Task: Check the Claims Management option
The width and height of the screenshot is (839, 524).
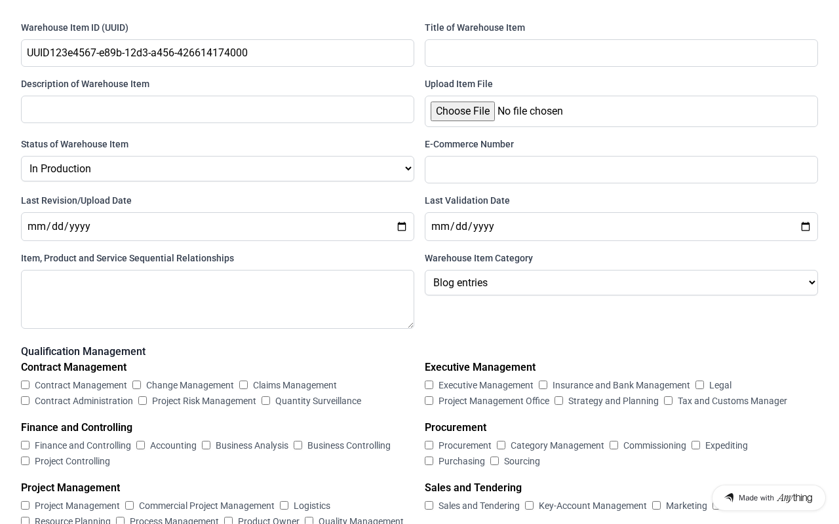Action: point(244,385)
